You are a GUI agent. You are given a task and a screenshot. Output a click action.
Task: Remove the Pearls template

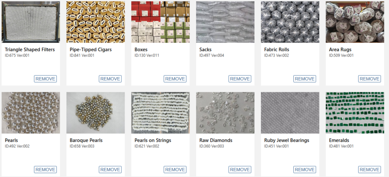pos(46,169)
